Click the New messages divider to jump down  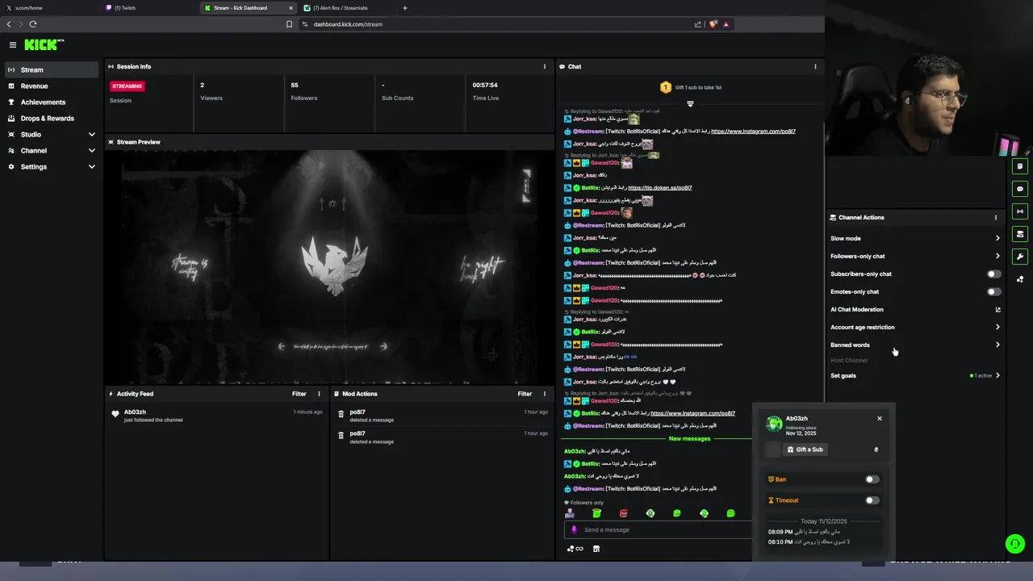(x=689, y=439)
